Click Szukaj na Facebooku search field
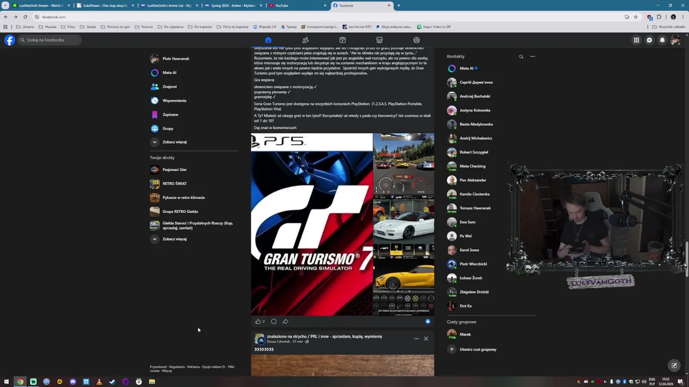Image resolution: width=689 pixels, height=387 pixels. tap(50, 40)
